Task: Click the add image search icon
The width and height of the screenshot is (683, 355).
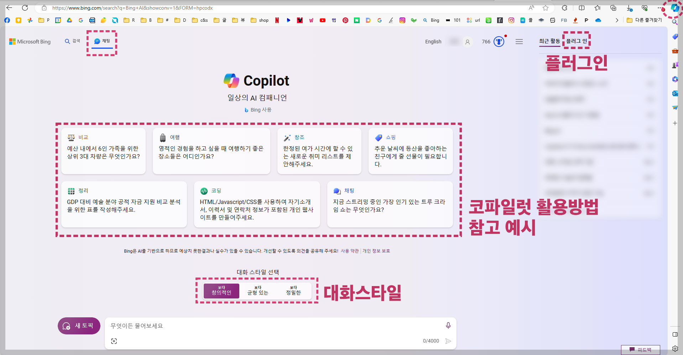Action: click(114, 341)
